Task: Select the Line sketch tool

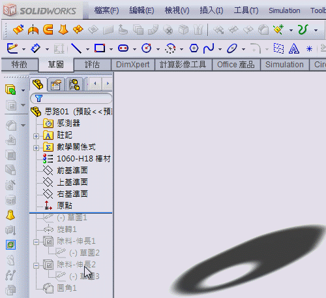Action: tap(76, 48)
